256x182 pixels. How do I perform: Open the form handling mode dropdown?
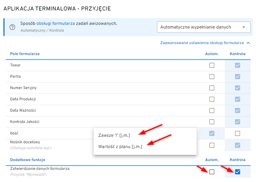(x=203, y=27)
